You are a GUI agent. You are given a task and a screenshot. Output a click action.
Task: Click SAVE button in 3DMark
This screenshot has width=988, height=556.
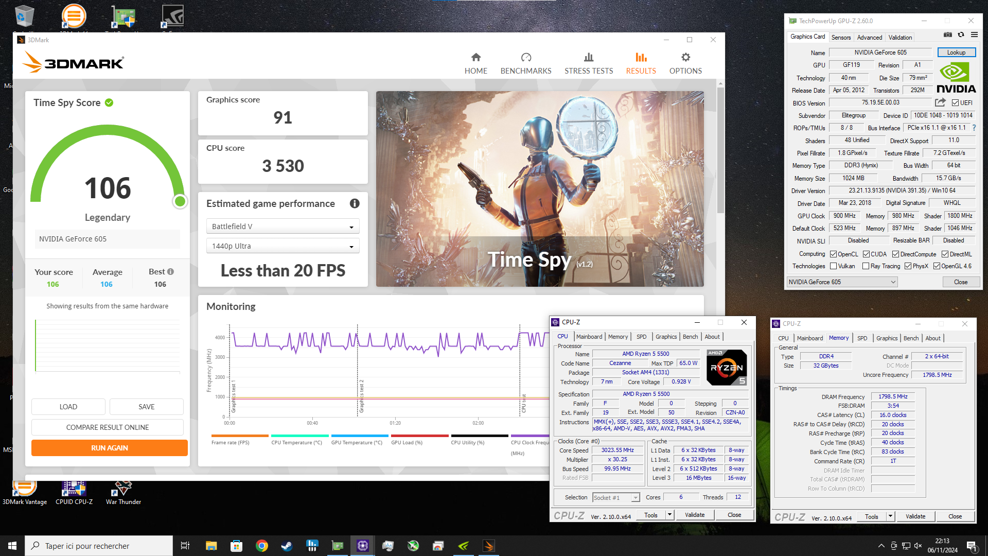(x=146, y=407)
